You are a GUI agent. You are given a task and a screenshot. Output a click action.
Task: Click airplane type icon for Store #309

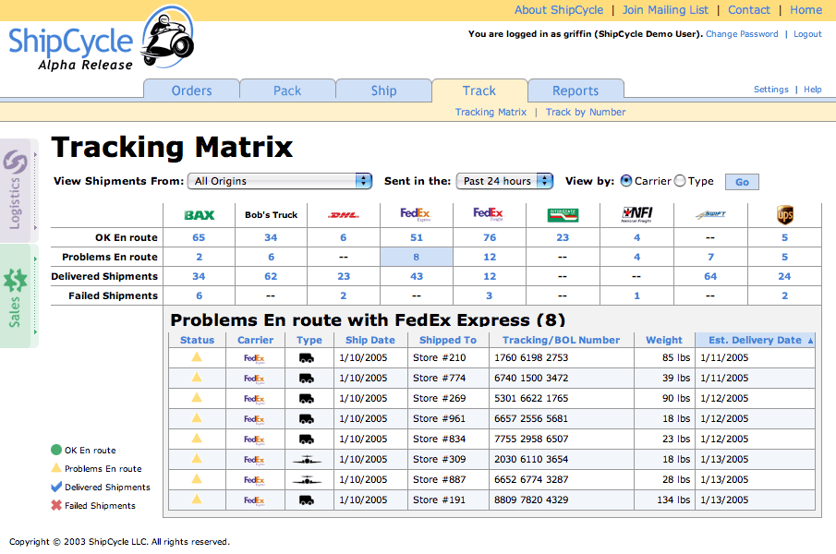click(x=307, y=459)
